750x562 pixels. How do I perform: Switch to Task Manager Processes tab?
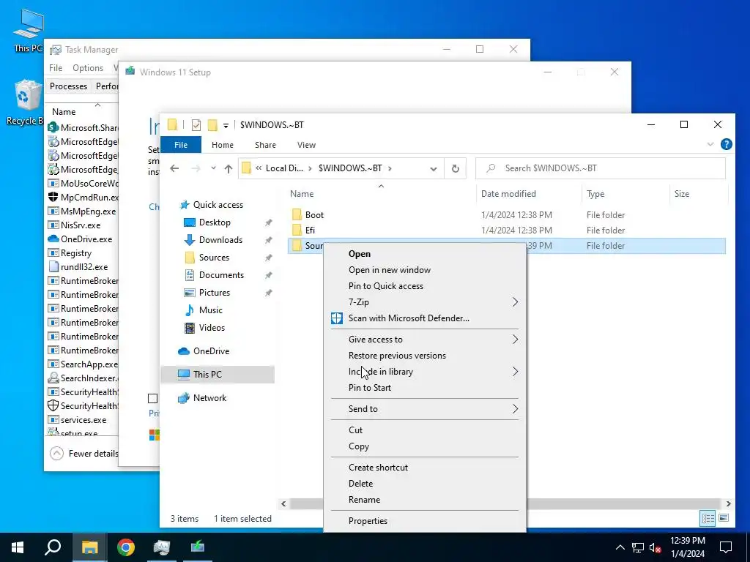(68, 86)
